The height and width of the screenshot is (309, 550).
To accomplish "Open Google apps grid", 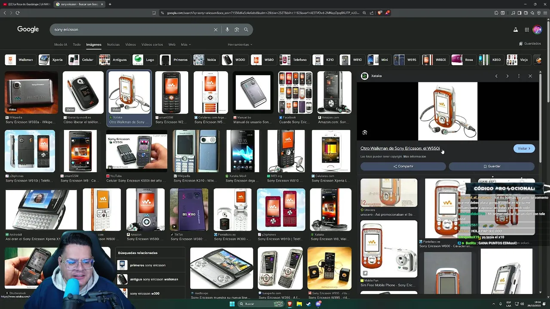I will pos(527,30).
